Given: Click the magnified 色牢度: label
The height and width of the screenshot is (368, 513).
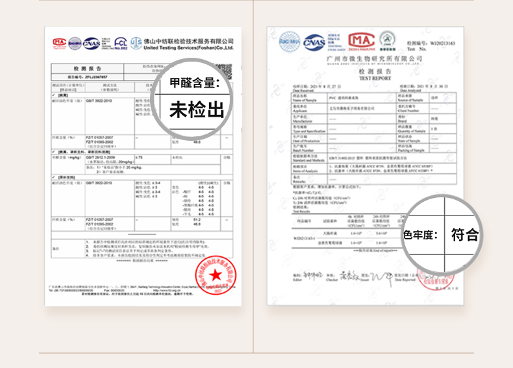Looking at the screenshot, I should [420, 234].
